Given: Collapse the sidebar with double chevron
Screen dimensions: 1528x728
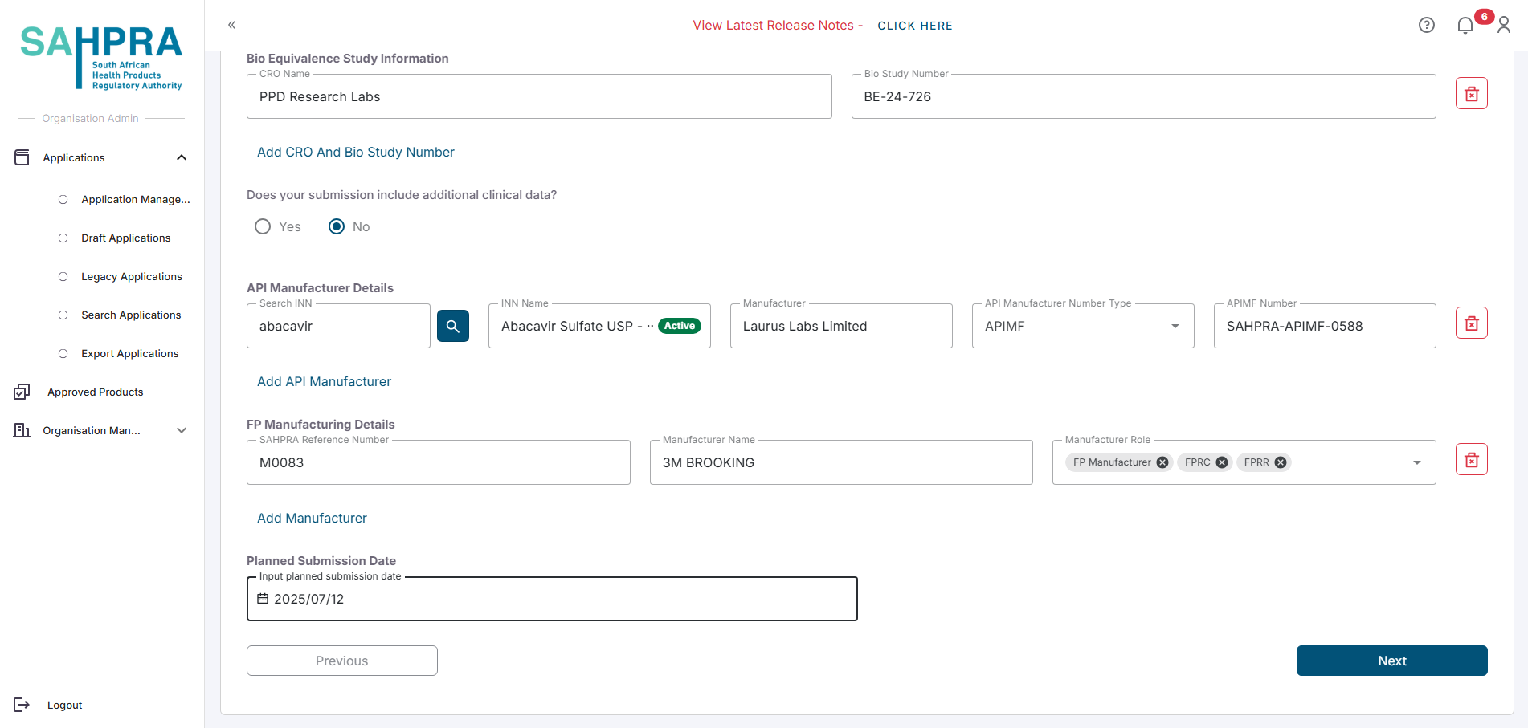Looking at the screenshot, I should click(231, 25).
